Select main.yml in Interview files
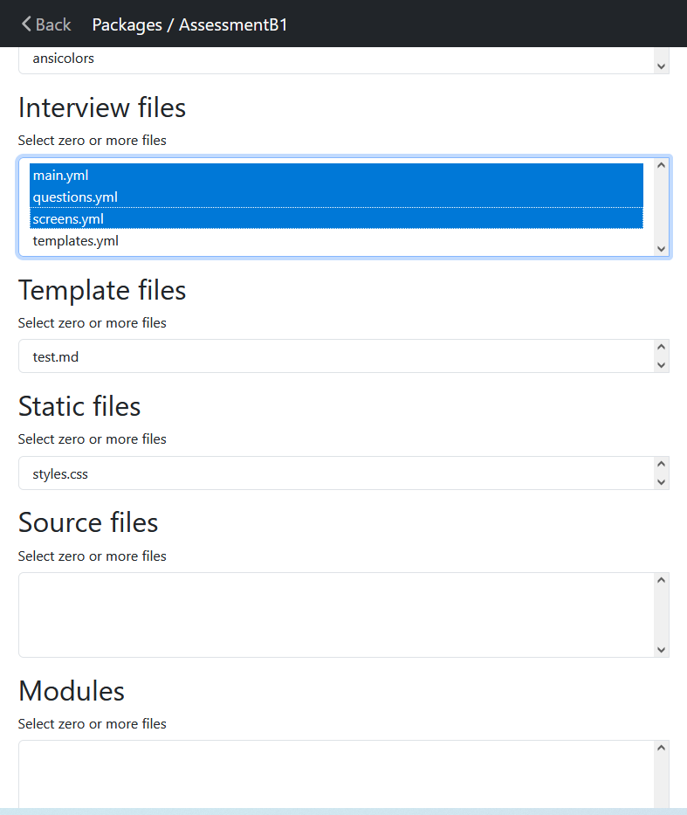 tap(61, 176)
